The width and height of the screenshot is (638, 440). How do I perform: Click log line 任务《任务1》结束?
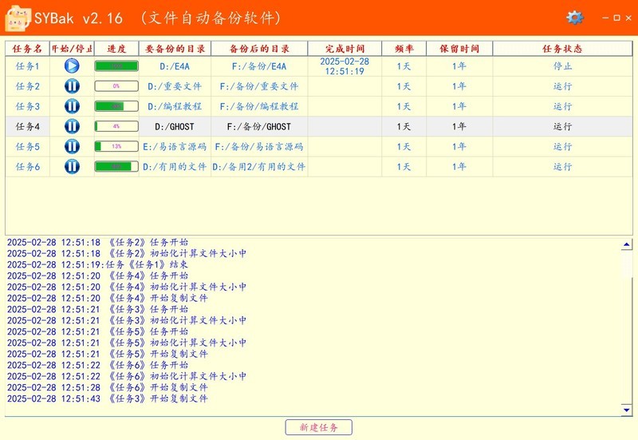tap(97, 264)
